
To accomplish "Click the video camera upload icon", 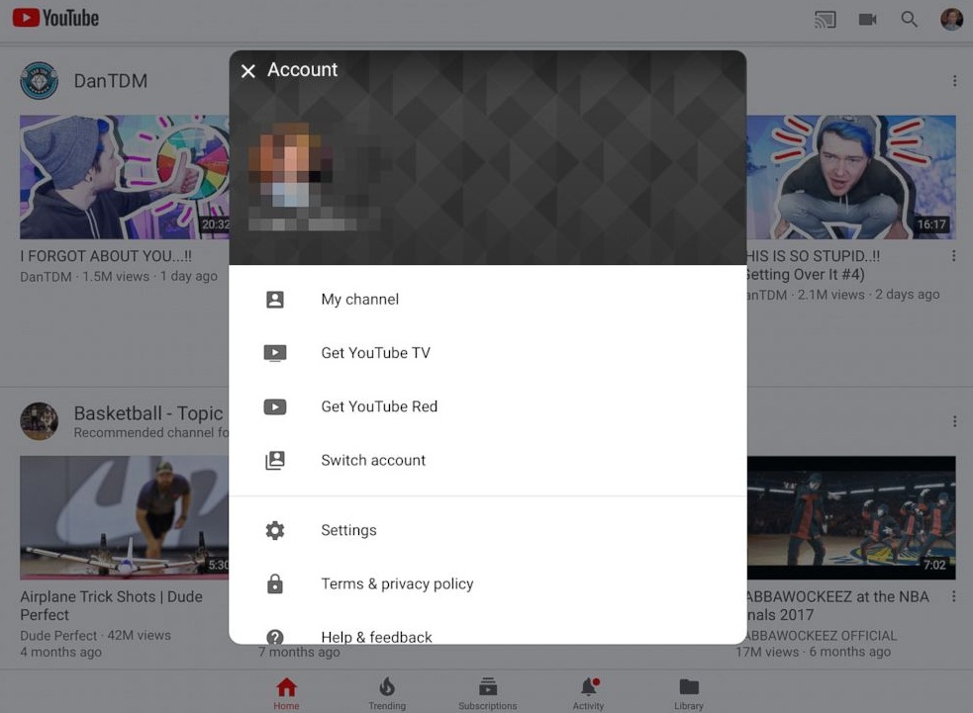I will 867,20.
